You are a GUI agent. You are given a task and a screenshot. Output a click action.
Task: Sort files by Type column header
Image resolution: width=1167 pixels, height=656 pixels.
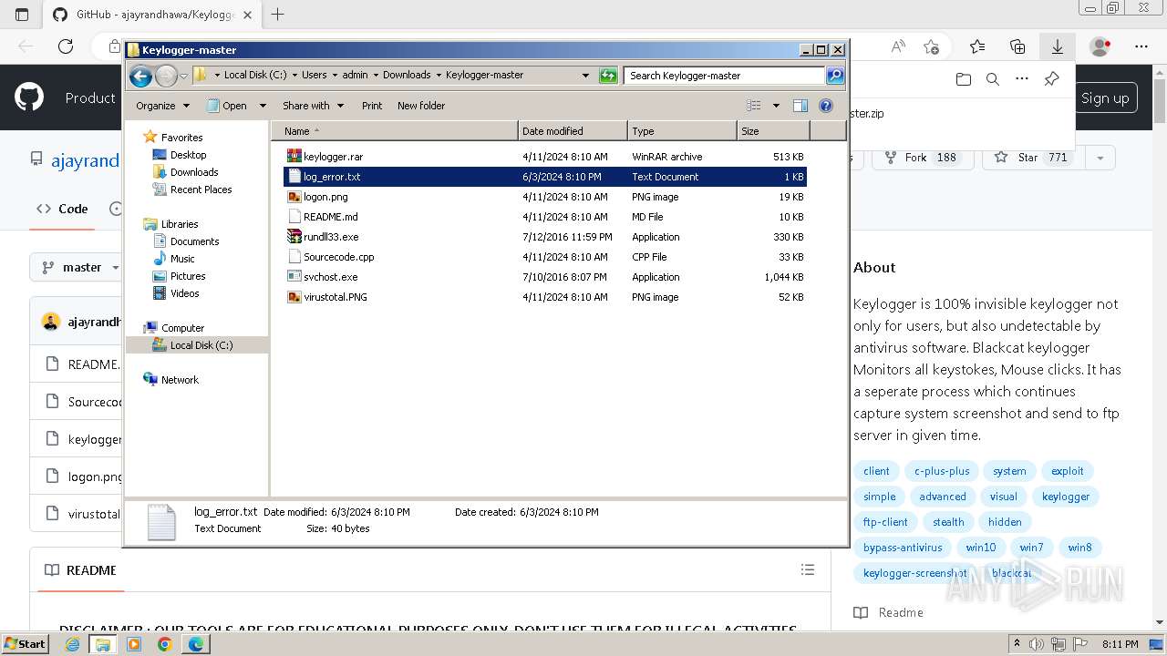(682, 131)
